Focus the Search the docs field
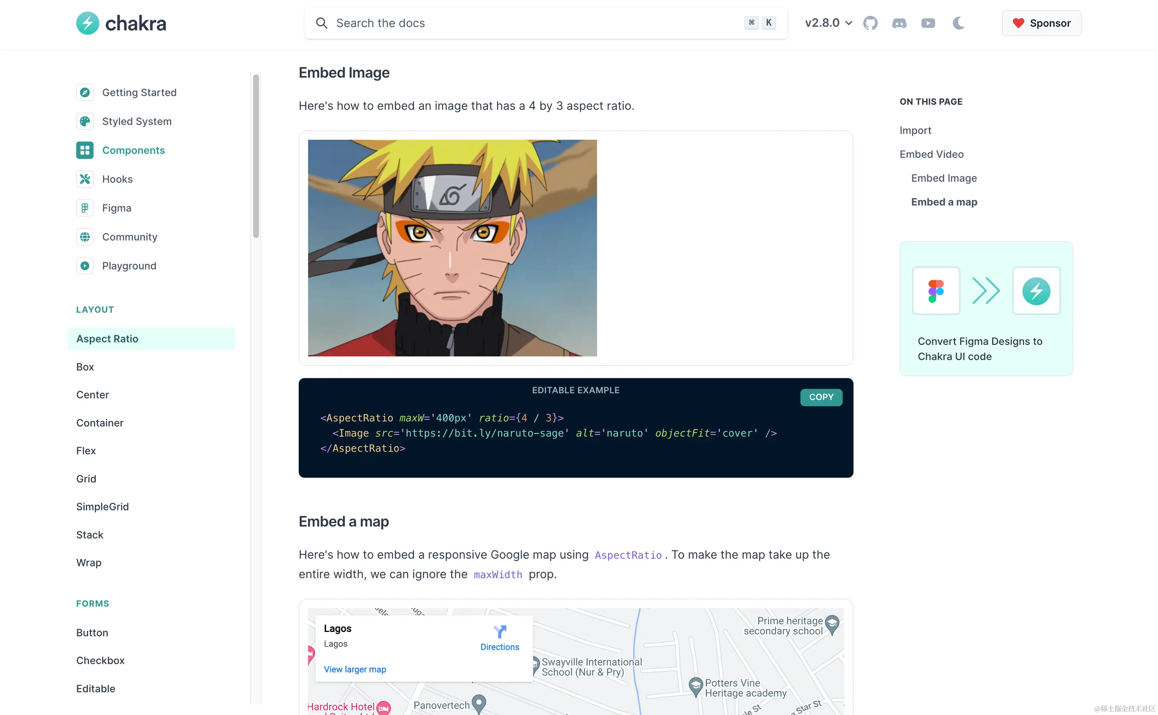This screenshot has height=715, width=1158. pos(546,23)
